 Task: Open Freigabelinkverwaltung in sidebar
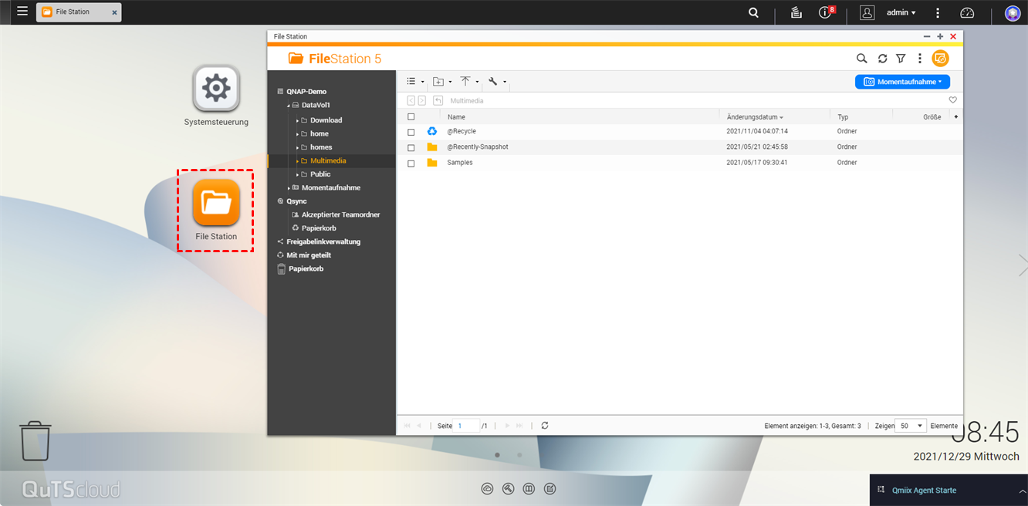[x=323, y=241]
